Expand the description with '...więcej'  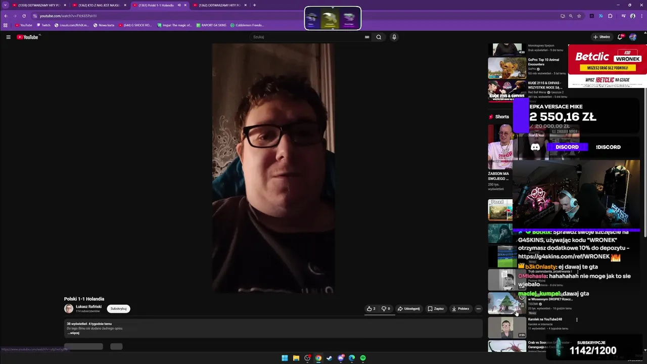(x=73, y=333)
